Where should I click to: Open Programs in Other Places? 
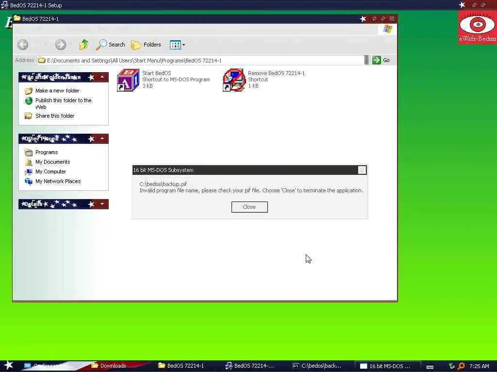pyautogui.click(x=47, y=152)
